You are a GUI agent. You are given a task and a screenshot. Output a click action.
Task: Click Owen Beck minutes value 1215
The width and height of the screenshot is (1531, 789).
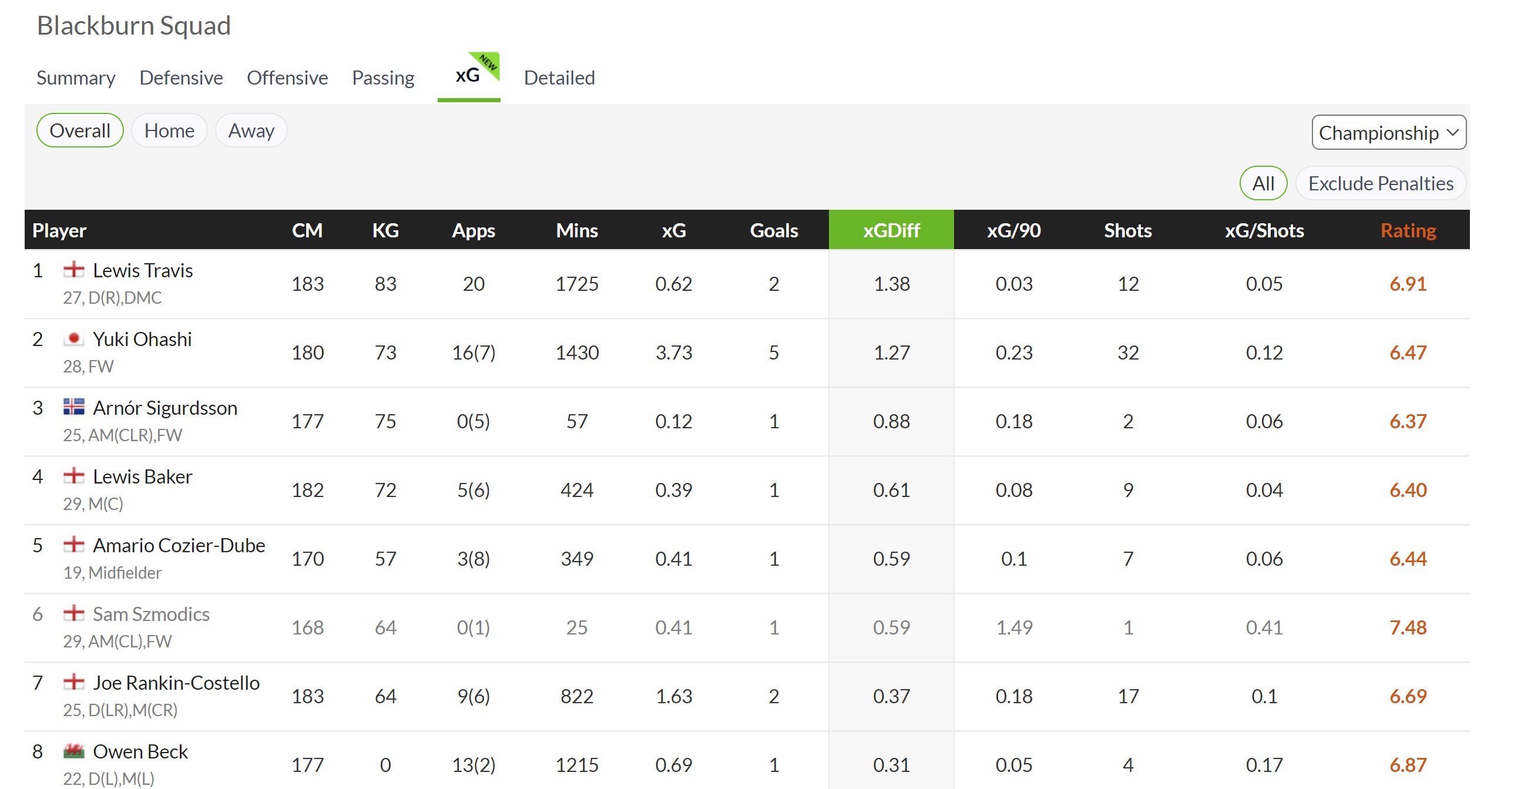click(577, 765)
